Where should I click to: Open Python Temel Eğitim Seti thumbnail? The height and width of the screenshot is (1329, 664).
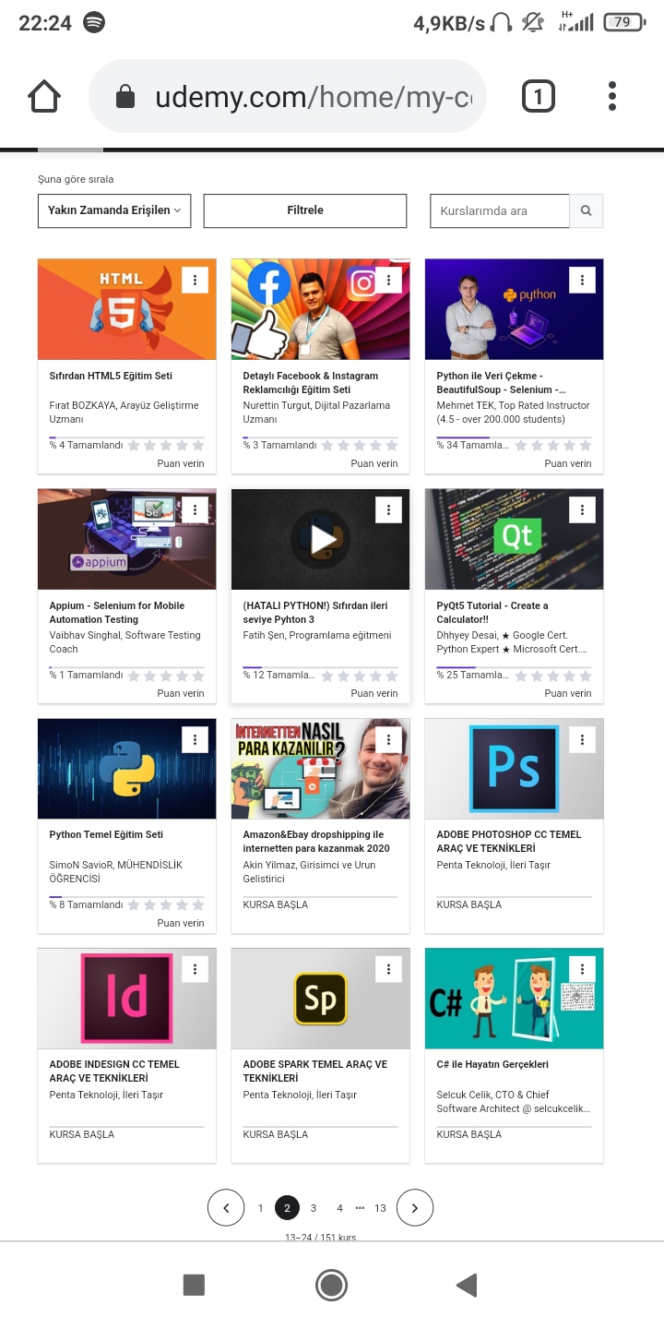click(127, 769)
